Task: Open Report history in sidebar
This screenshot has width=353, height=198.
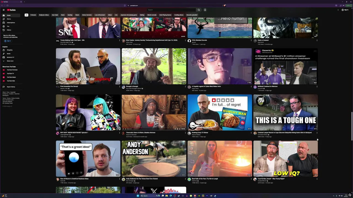Action: click(11, 87)
